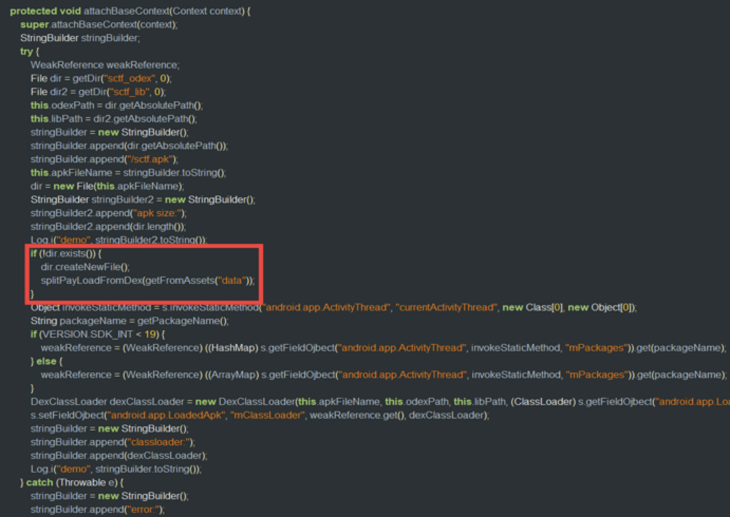Viewport: 730px width, 517px height.
Task: Click the this.apkFileName = stringBuilder.toString() line
Action: (128, 173)
